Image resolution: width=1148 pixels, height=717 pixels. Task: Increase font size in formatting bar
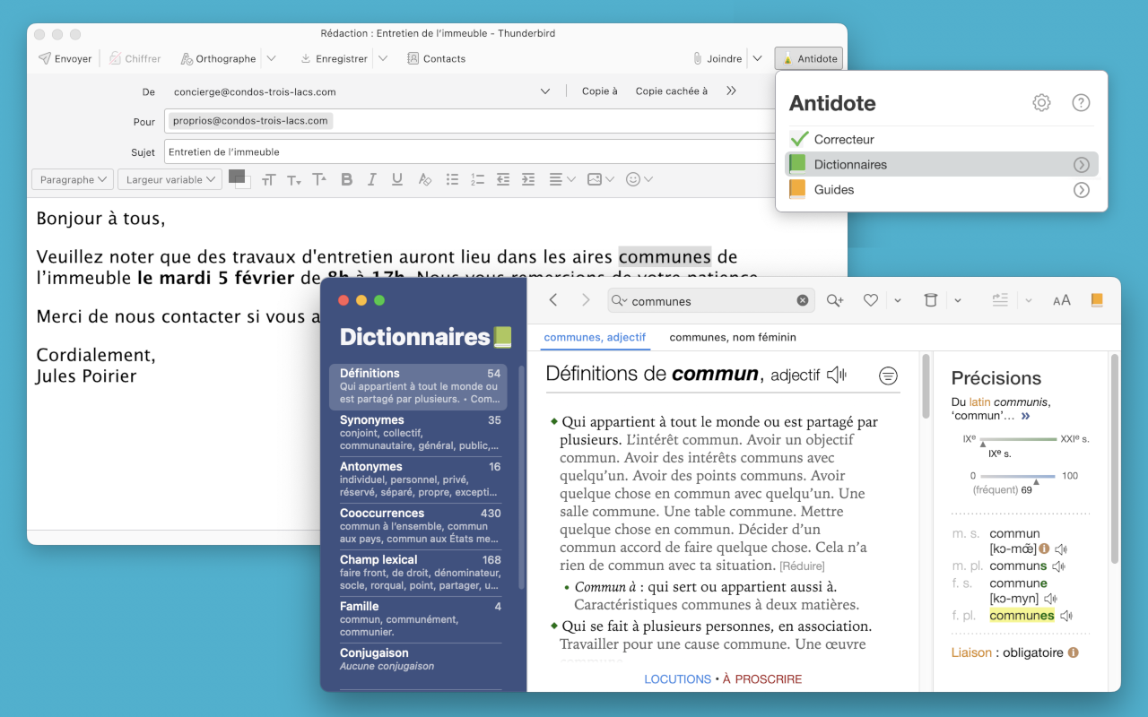point(319,179)
